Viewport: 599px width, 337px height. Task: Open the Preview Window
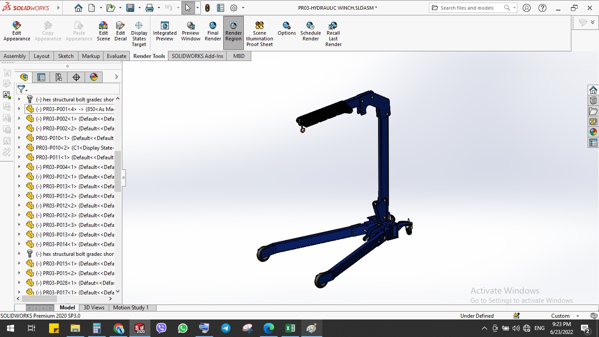click(x=191, y=32)
